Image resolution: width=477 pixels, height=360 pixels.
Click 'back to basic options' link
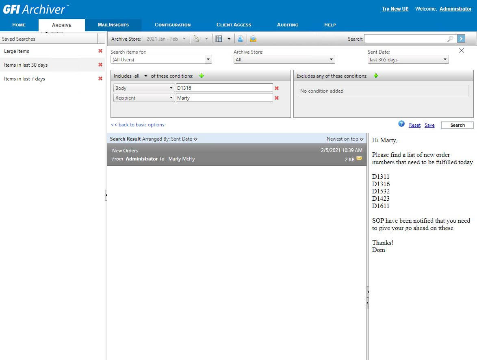tap(138, 125)
